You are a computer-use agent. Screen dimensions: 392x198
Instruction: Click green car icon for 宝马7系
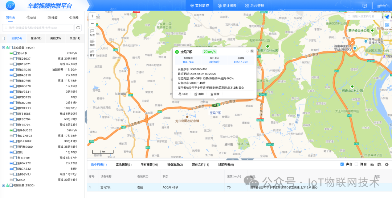[x=11, y=53]
